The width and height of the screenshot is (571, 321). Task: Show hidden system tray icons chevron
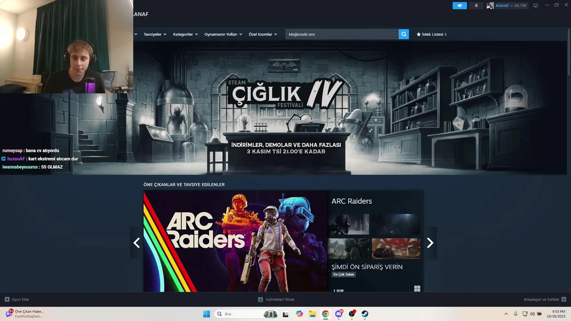tap(506, 314)
